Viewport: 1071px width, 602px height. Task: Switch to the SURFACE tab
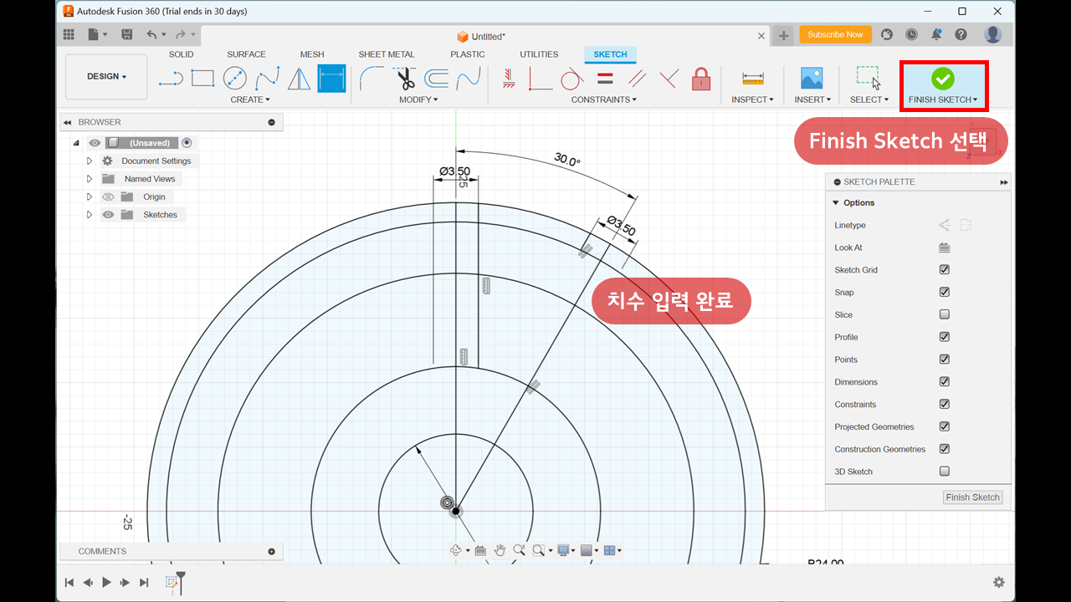(246, 54)
